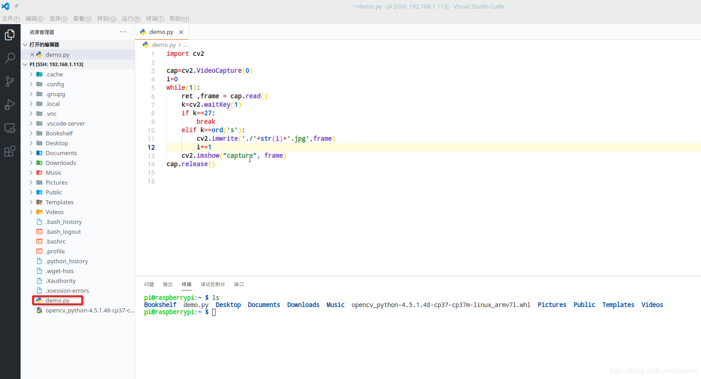The height and width of the screenshot is (379, 701).
Task: Click the 'import cv2' code line
Action: click(185, 54)
